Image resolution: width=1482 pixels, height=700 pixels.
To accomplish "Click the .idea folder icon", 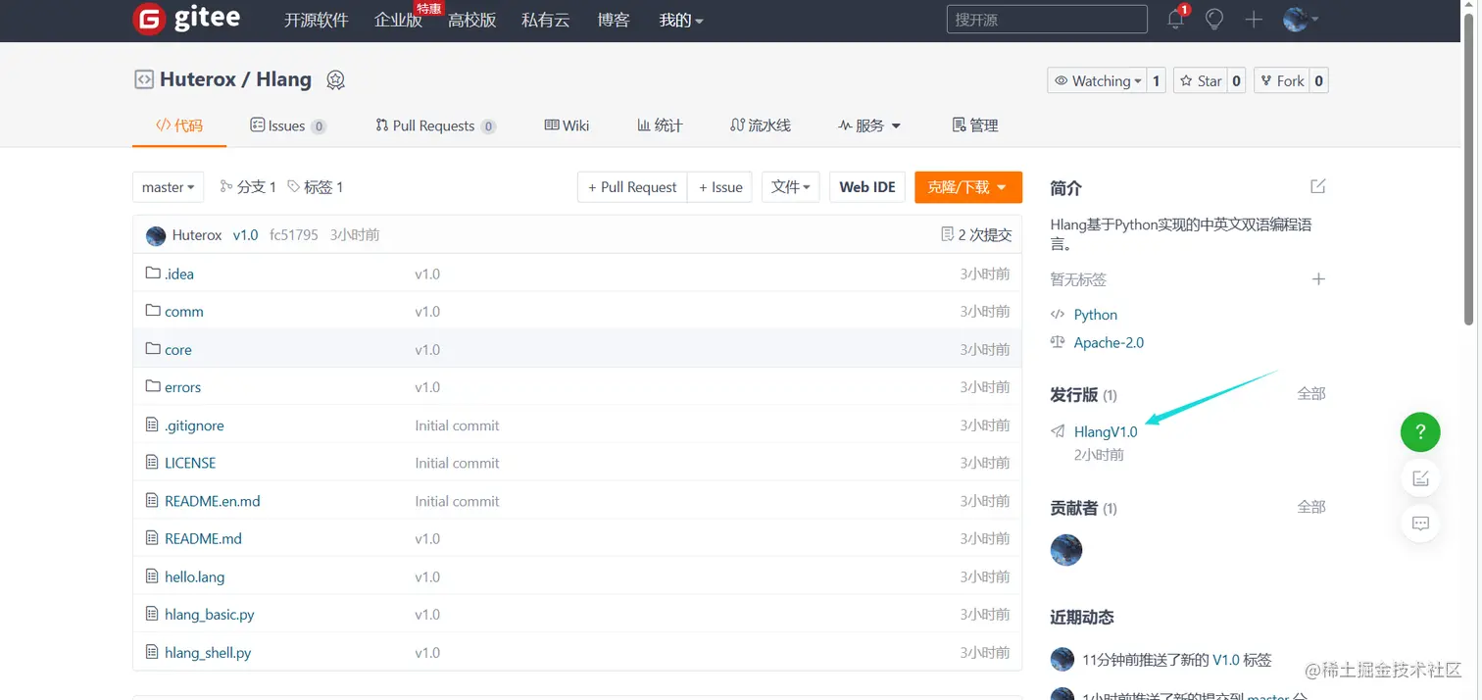I will click(153, 273).
